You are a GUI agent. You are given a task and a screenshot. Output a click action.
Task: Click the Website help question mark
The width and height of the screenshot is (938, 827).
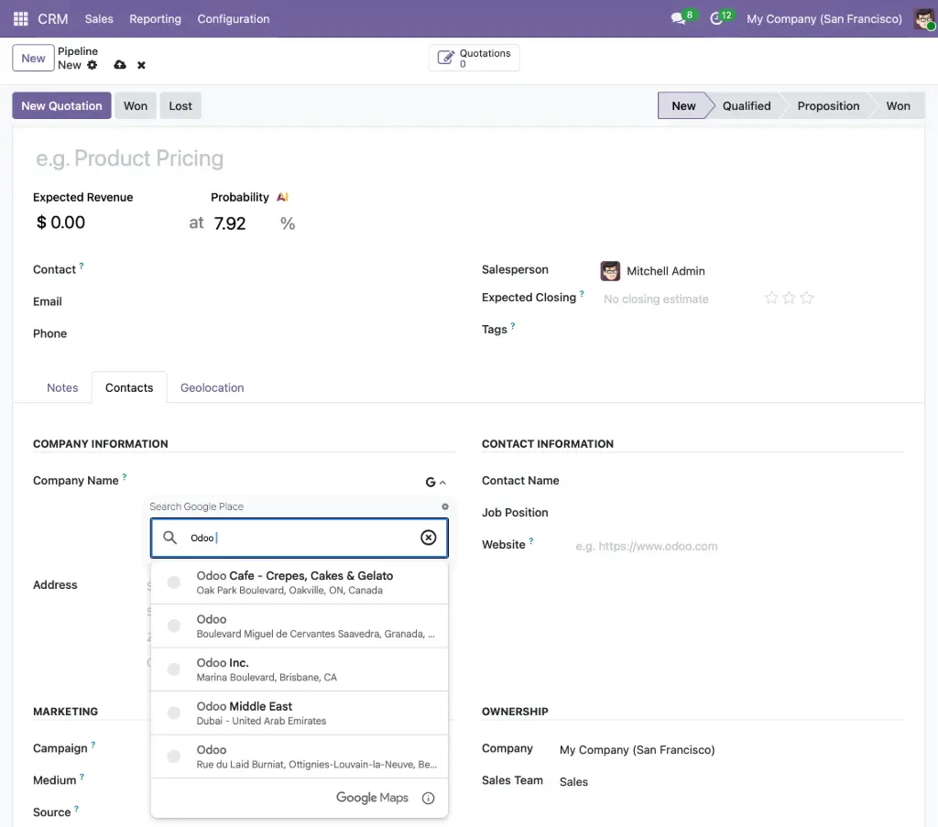click(530, 540)
